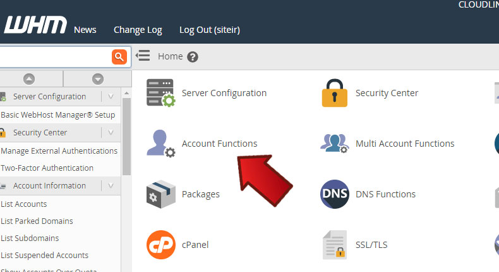The width and height of the screenshot is (499, 272).
Task: Click the Log Out (siteir) link
Action: tap(210, 30)
